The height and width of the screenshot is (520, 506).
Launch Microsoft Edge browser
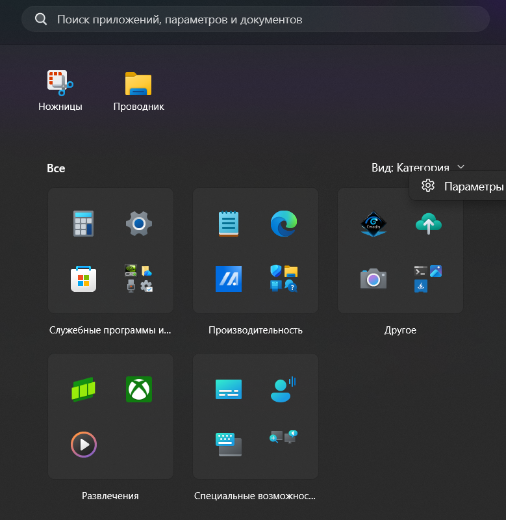284,224
